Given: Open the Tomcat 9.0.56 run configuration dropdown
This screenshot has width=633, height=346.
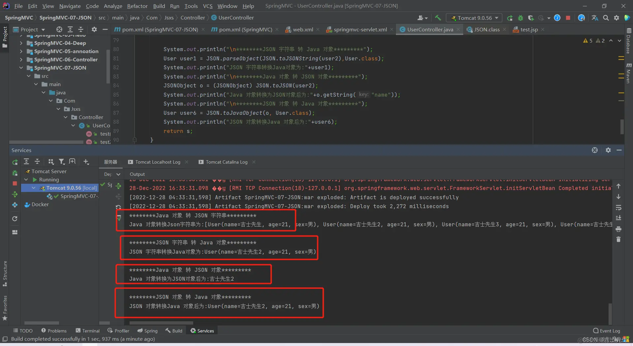Looking at the screenshot, I should (x=474, y=18).
